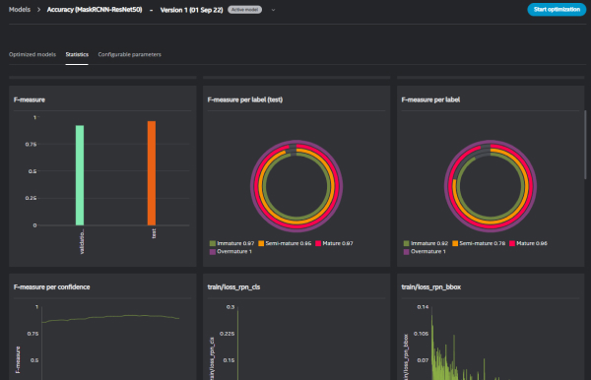Click the train/loss_rpn_bbox chart title
Image resolution: width=591 pixels, height=380 pixels.
click(431, 287)
